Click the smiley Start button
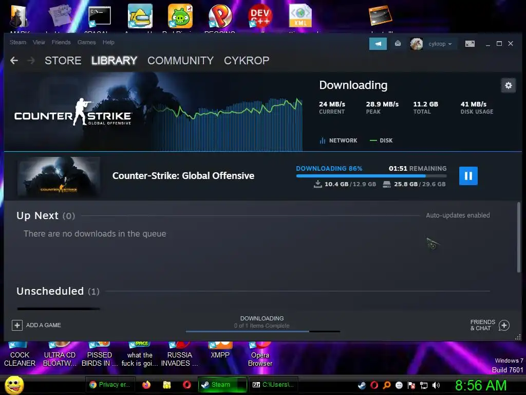 [x=14, y=385]
